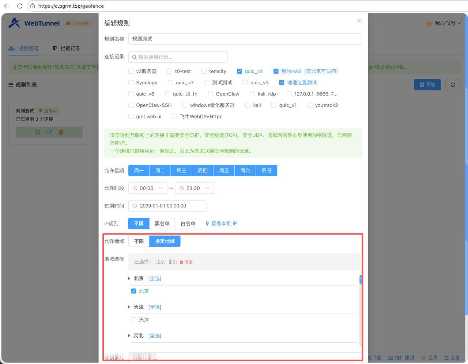The height and width of the screenshot is (364, 468).
Task: Open start time 00:00 dropdown
Action: tap(148, 188)
